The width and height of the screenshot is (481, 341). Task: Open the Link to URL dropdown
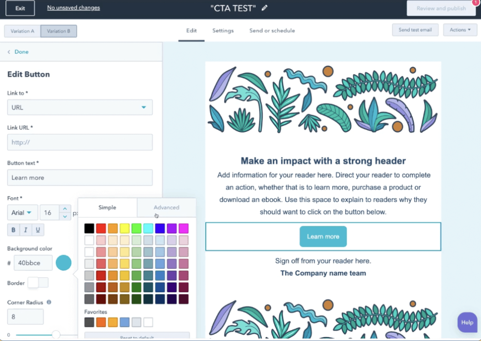pyautogui.click(x=79, y=107)
